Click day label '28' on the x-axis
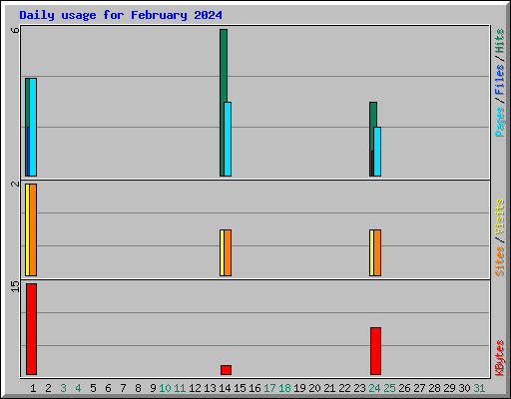511x399 pixels. 434,388
